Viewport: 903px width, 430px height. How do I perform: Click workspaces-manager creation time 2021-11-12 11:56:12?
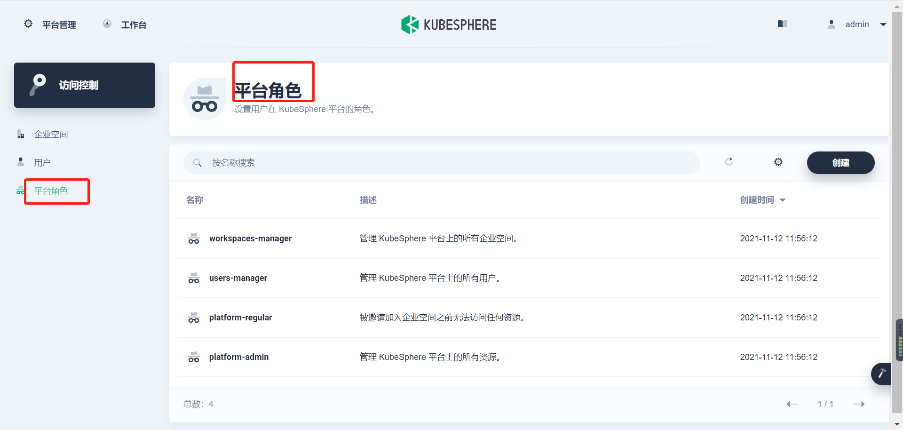click(779, 239)
